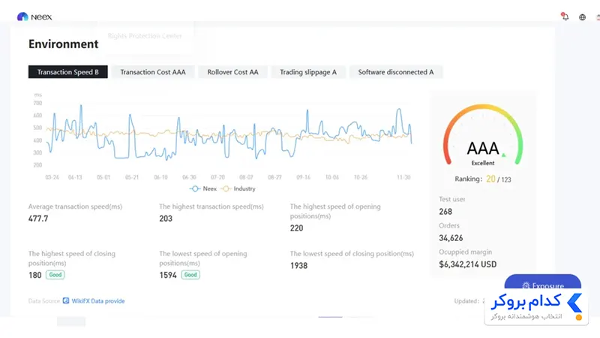Screen dimensions: 600x338
Task: Click the Neex logo icon
Action: [x=22, y=17]
